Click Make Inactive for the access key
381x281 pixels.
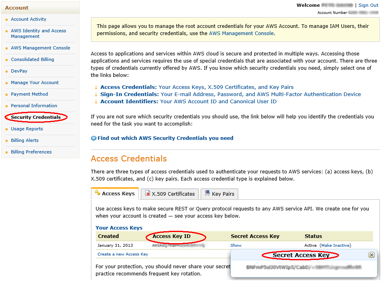pyautogui.click(x=335, y=246)
